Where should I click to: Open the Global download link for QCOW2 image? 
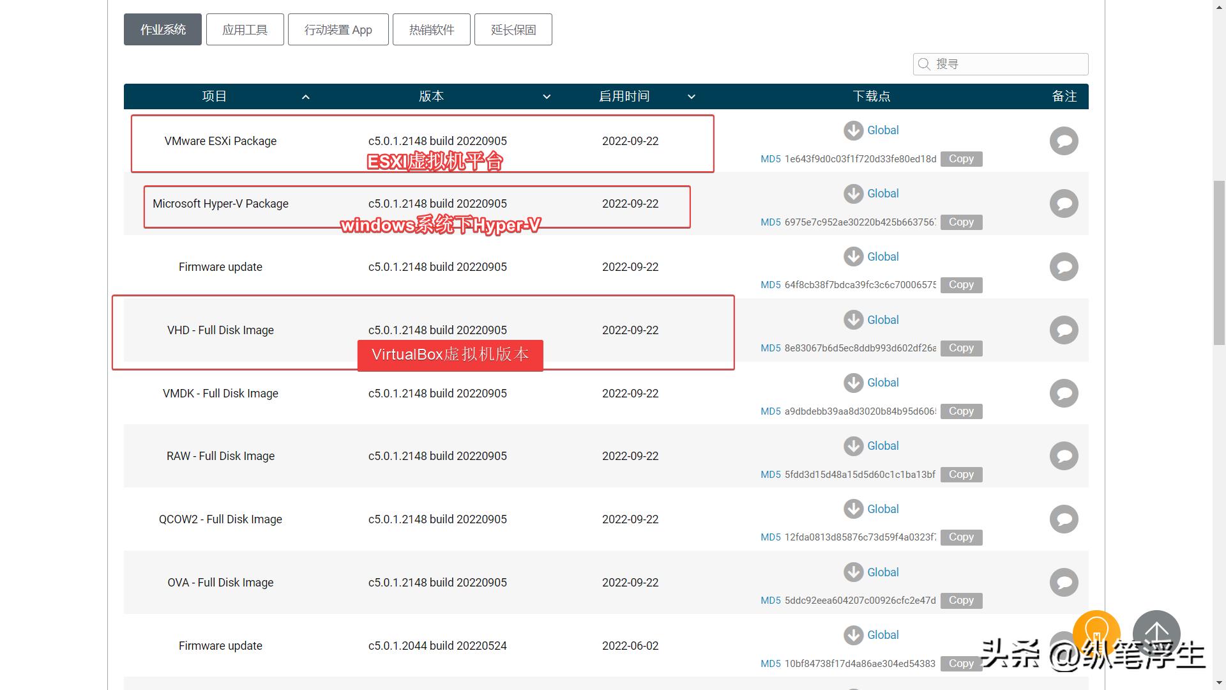coord(882,509)
